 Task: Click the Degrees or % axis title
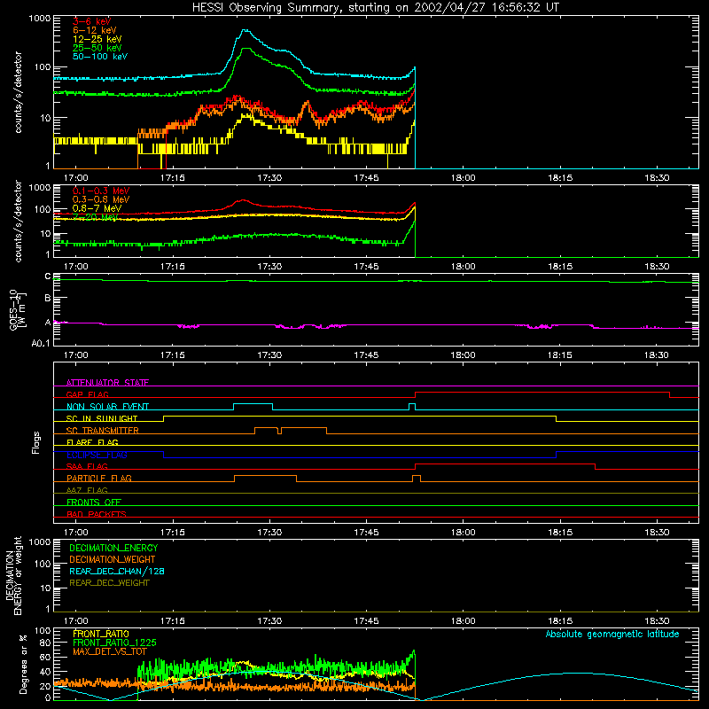[x=23, y=664]
